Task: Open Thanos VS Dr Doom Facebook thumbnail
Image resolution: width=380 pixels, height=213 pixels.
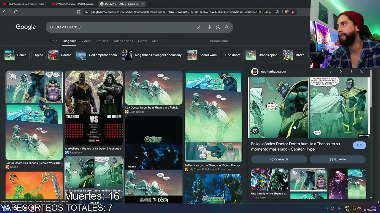Action: pyautogui.click(x=94, y=108)
